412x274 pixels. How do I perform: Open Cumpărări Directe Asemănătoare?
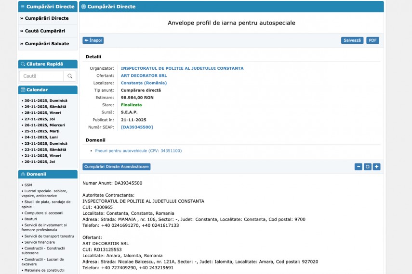point(116,167)
